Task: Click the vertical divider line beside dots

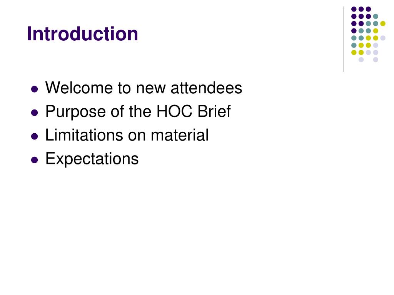Action: [x=343, y=40]
